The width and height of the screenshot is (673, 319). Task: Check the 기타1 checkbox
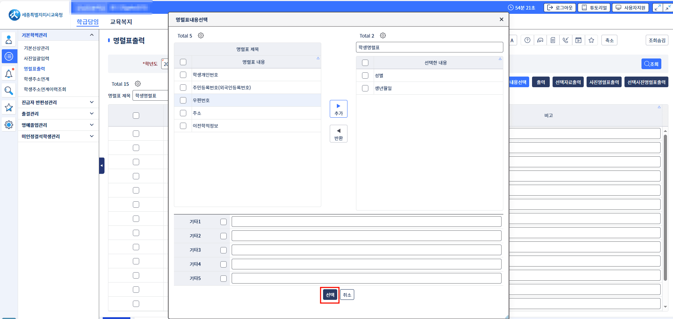(x=224, y=222)
